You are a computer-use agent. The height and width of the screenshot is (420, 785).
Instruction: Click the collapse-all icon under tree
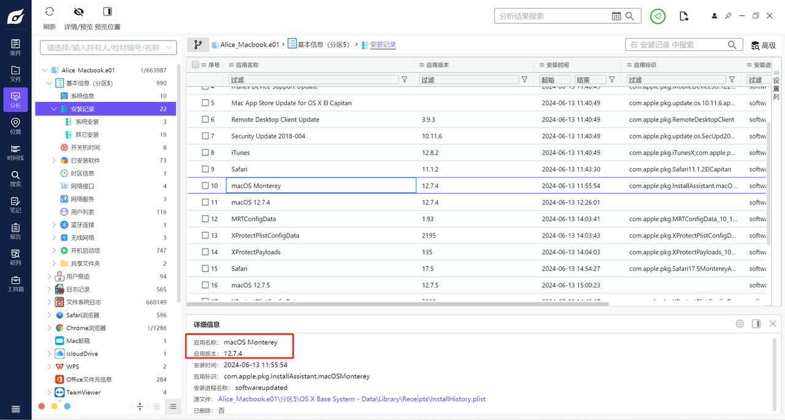click(140, 406)
